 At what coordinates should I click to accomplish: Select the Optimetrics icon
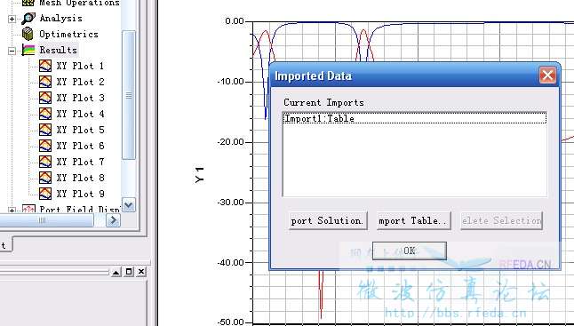pyautogui.click(x=28, y=34)
